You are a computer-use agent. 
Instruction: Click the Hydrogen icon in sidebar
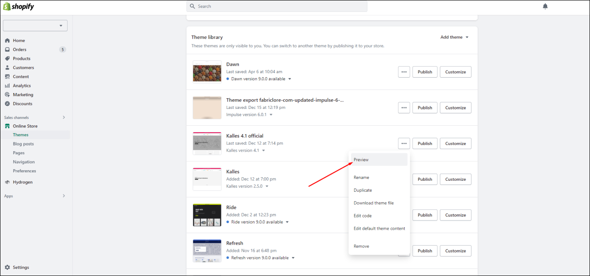[8, 182]
